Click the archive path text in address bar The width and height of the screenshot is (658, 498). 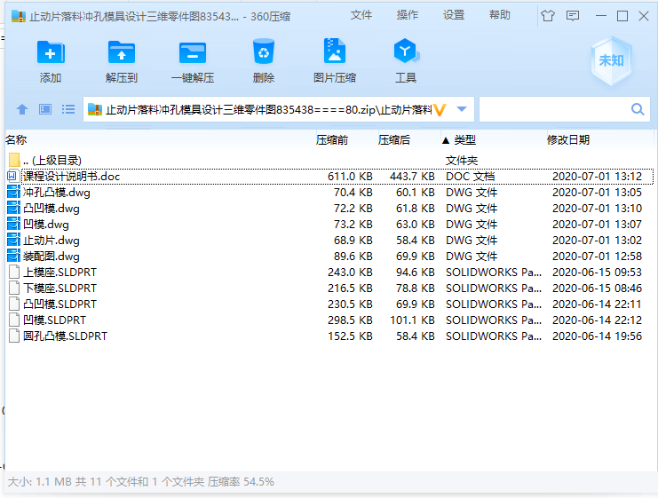coord(268,110)
